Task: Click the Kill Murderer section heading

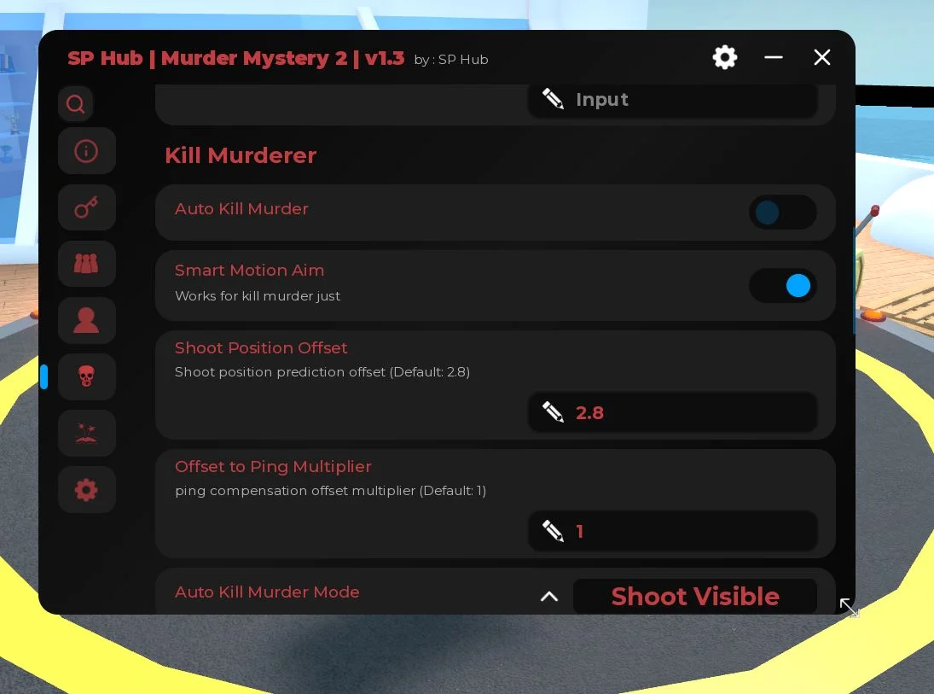Action: coord(241,155)
